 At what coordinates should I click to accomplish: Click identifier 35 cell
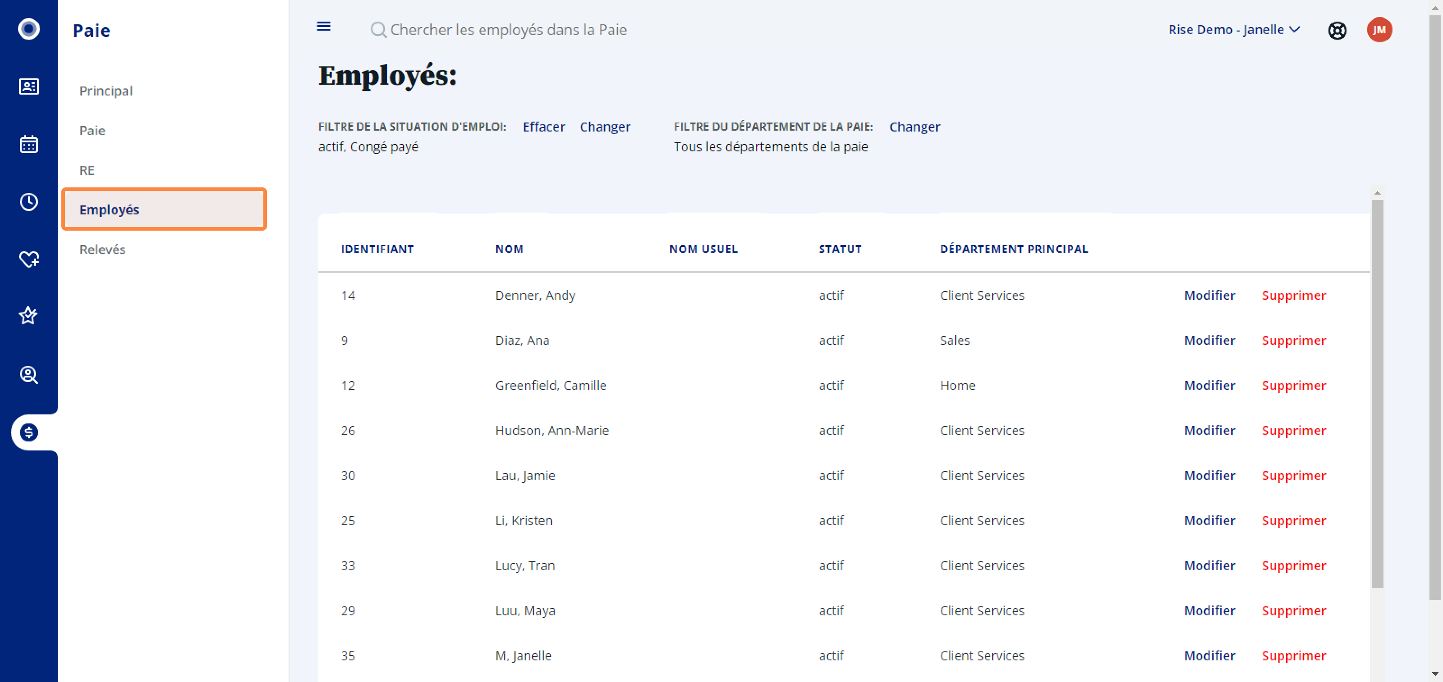(x=348, y=656)
